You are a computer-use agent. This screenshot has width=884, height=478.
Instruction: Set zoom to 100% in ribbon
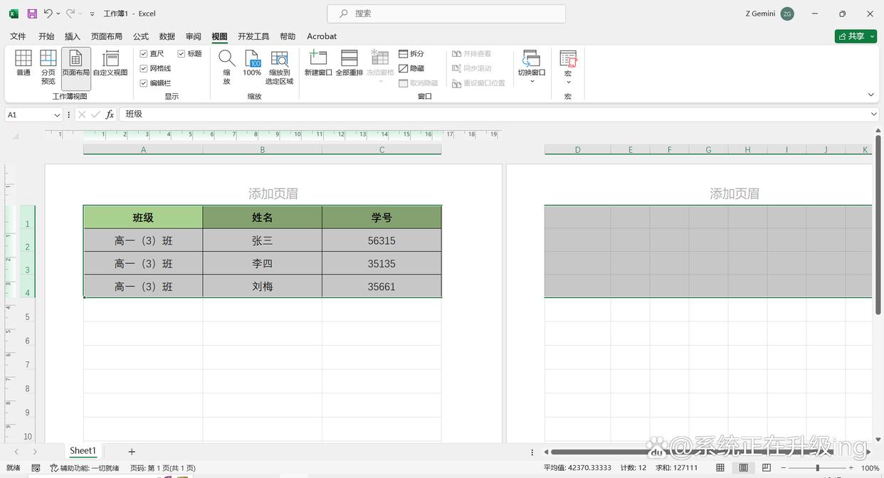click(x=252, y=63)
